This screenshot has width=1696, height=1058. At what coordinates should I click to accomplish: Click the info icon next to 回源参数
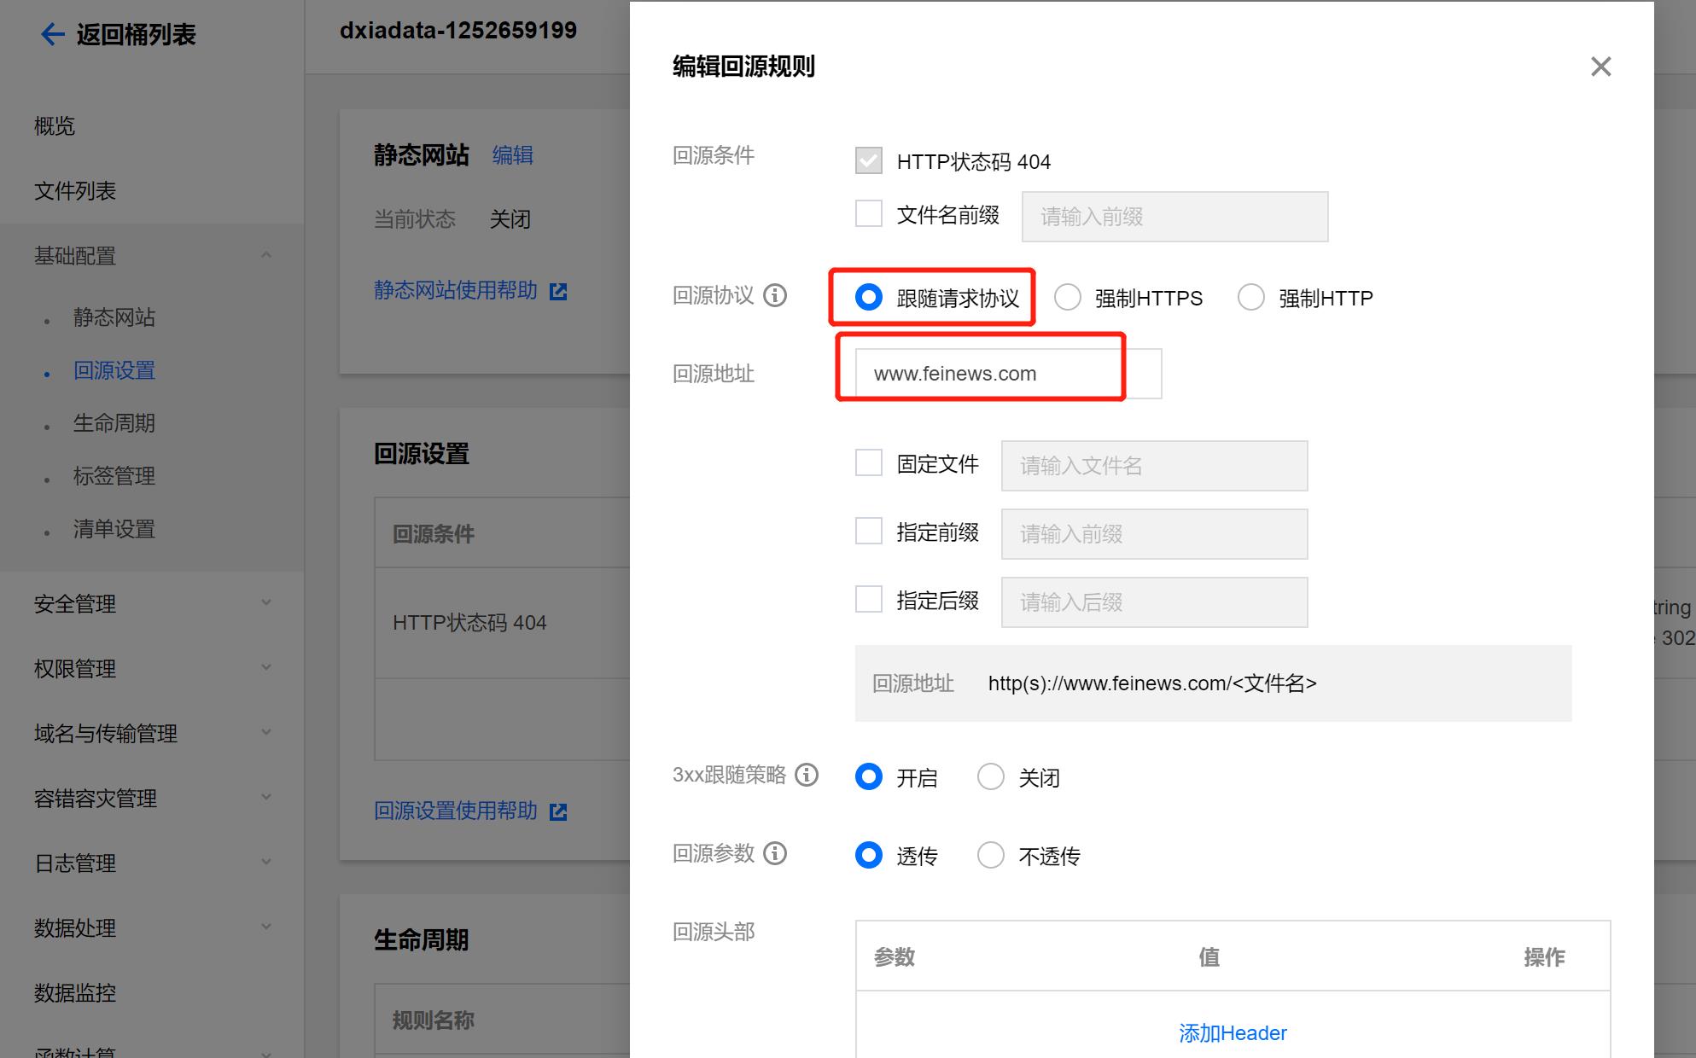click(x=775, y=853)
